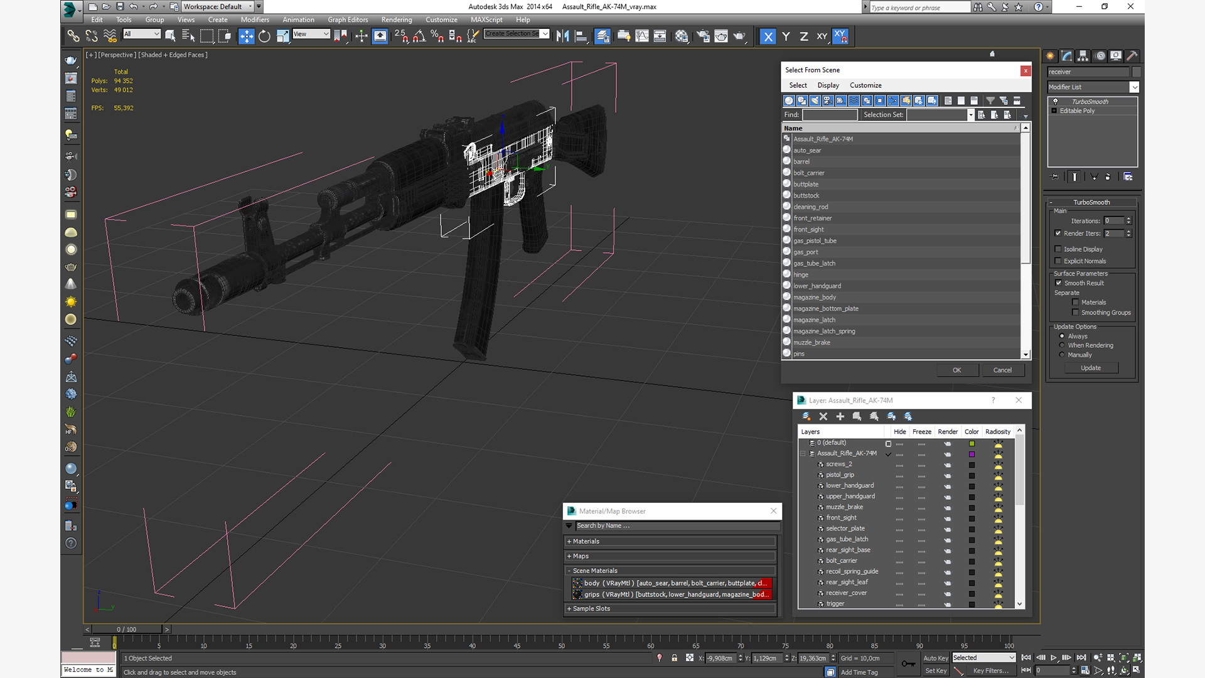Click the green color swatch of 0 (default) layer
Screen dimensions: 1205x678
coord(972,443)
